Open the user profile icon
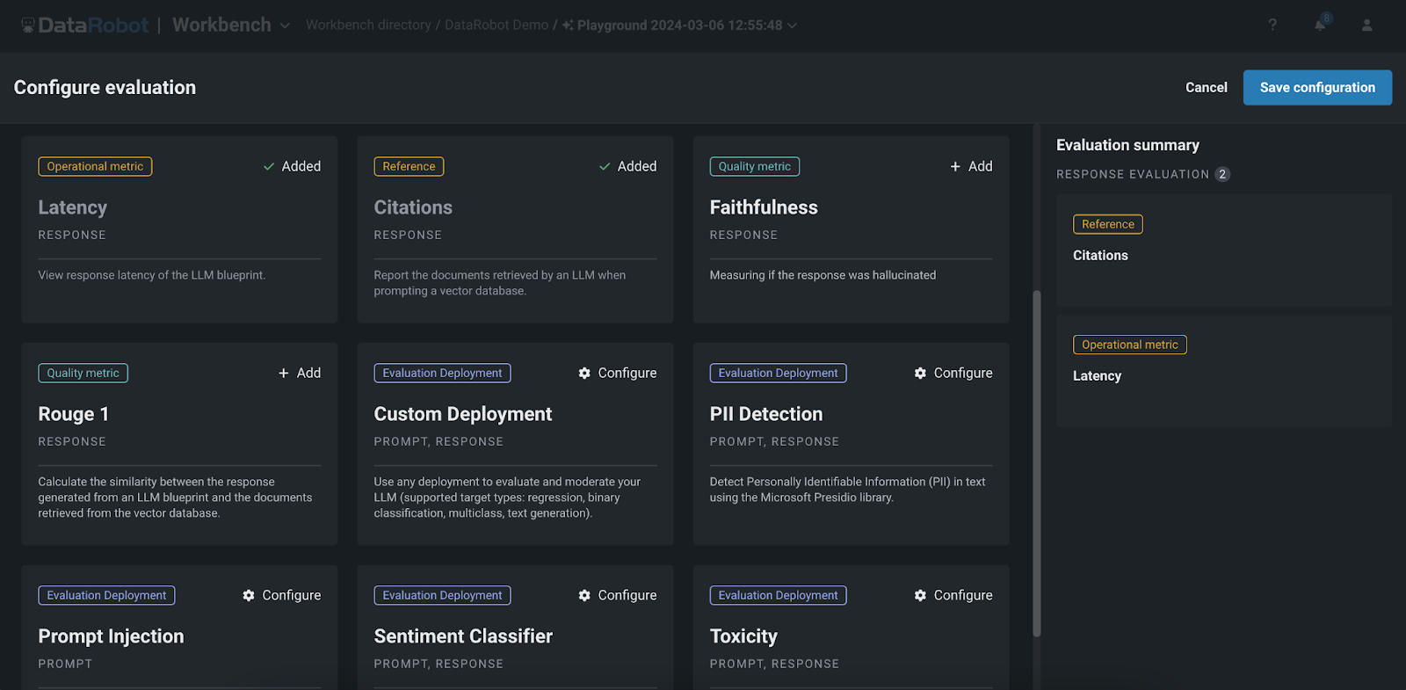Image resolution: width=1406 pixels, height=690 pixels. 1366,25
